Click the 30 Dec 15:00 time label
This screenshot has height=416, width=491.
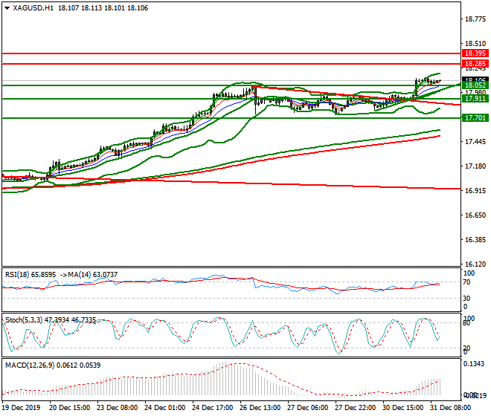[x=403, y=408]
